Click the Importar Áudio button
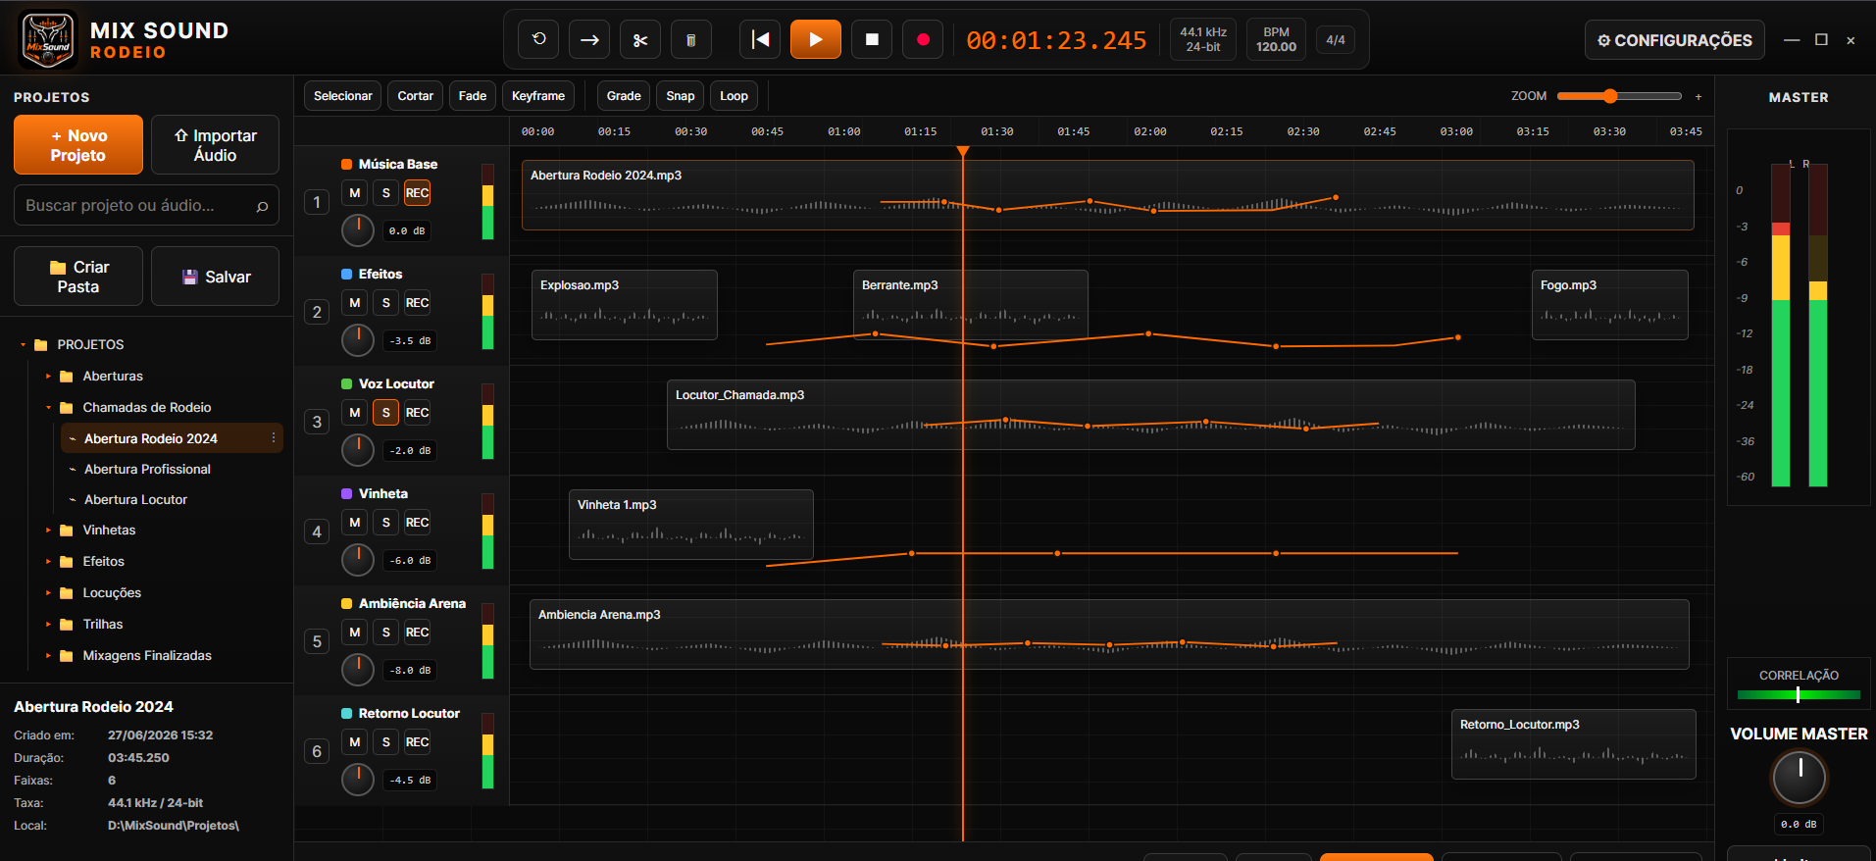The width and height of the screenshot is (1876, 861). point(216,145)
